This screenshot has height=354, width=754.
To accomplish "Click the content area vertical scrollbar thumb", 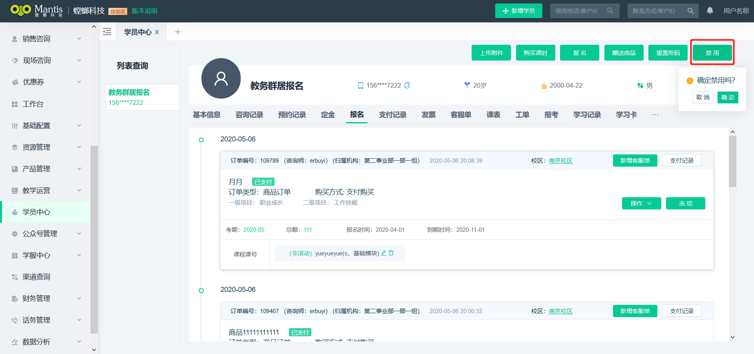I will (732, 161).
